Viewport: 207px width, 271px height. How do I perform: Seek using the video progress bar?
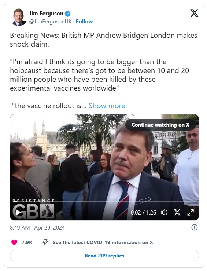pyautogui.click(x=104, y=201)
